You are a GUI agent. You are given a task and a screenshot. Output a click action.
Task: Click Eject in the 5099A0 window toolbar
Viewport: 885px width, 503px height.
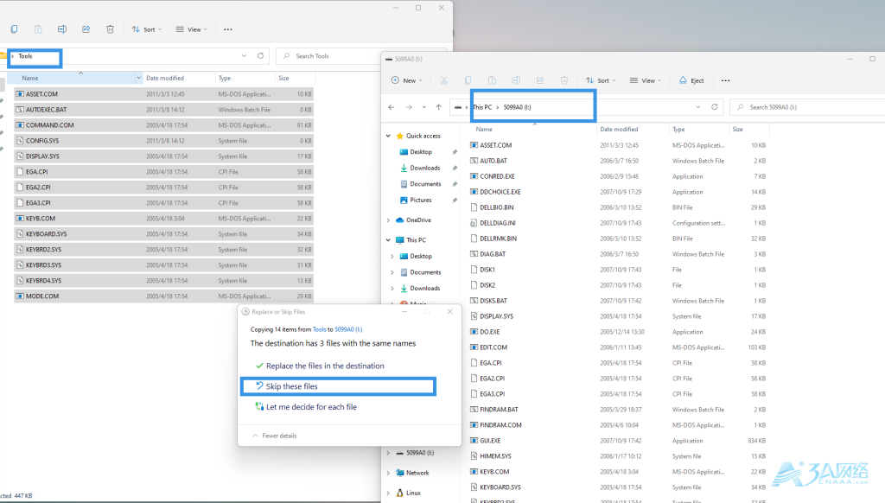coord(691,80)
